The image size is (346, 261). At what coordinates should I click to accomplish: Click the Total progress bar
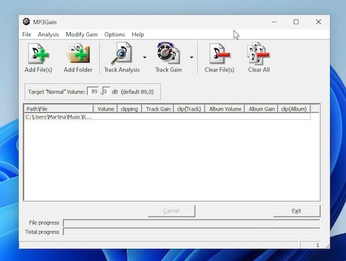192,231
